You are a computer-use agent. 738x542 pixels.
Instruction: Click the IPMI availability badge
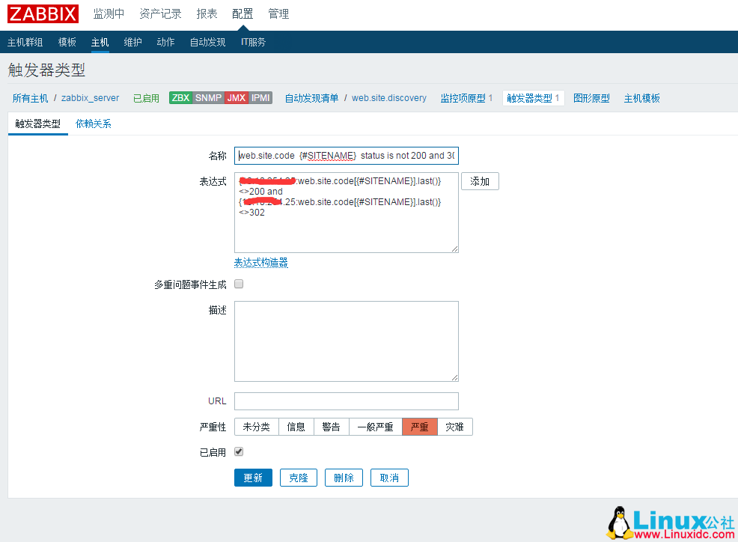point(260,98)
